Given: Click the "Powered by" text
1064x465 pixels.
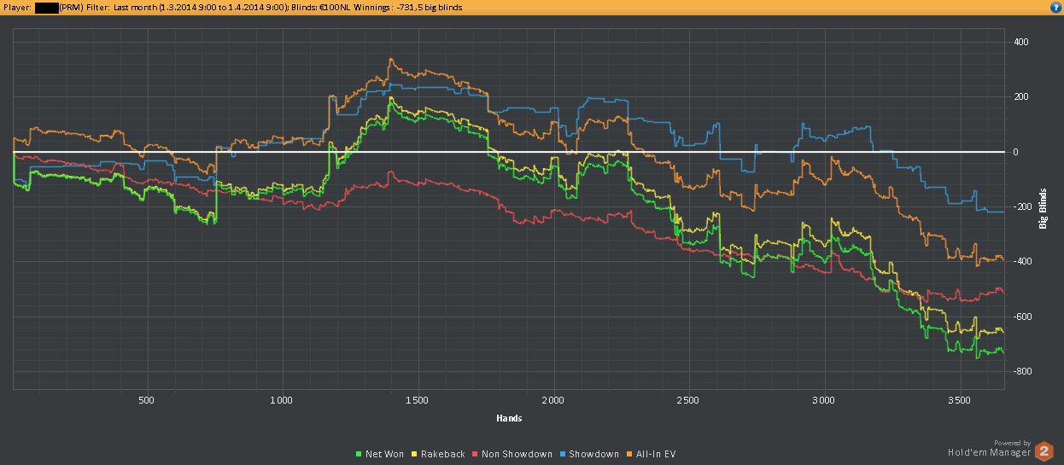Looking at the screenshot, I should pyautogui.click(x=1012, y=443).
